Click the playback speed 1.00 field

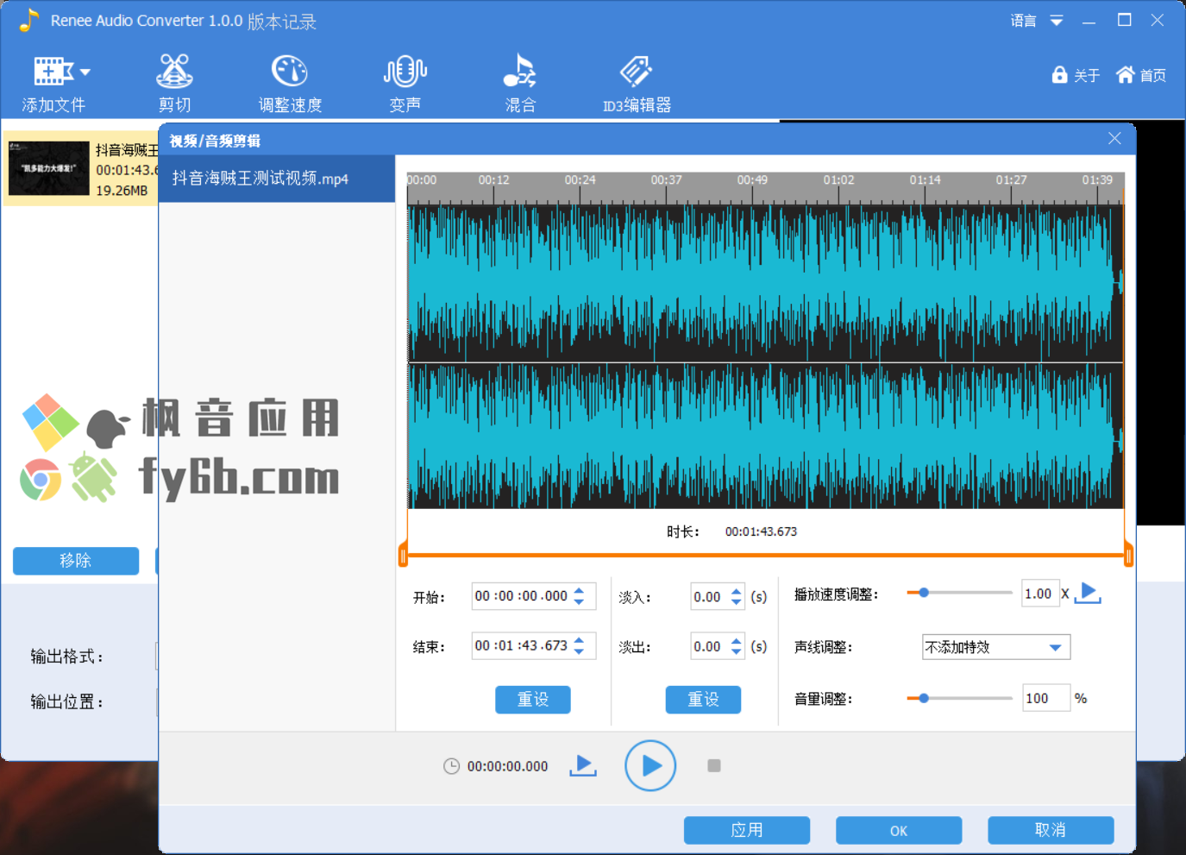coord(1039,594)
